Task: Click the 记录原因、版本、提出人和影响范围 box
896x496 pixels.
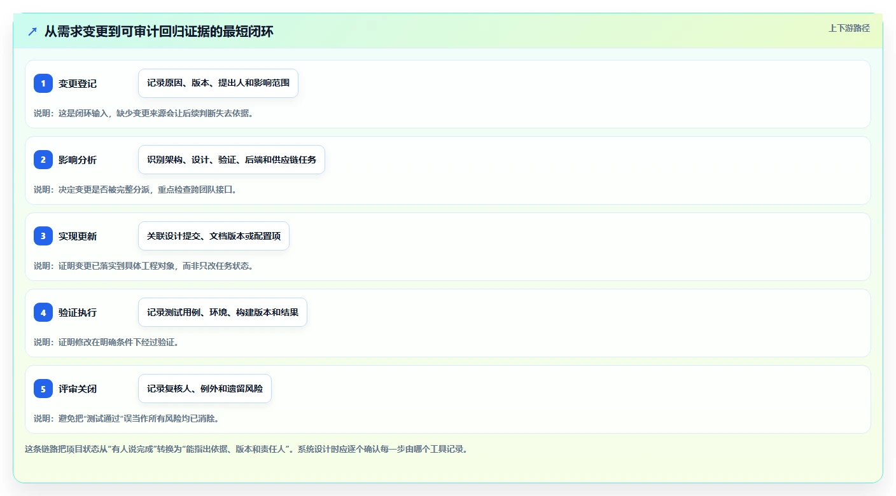Action: tap(218, 83)
